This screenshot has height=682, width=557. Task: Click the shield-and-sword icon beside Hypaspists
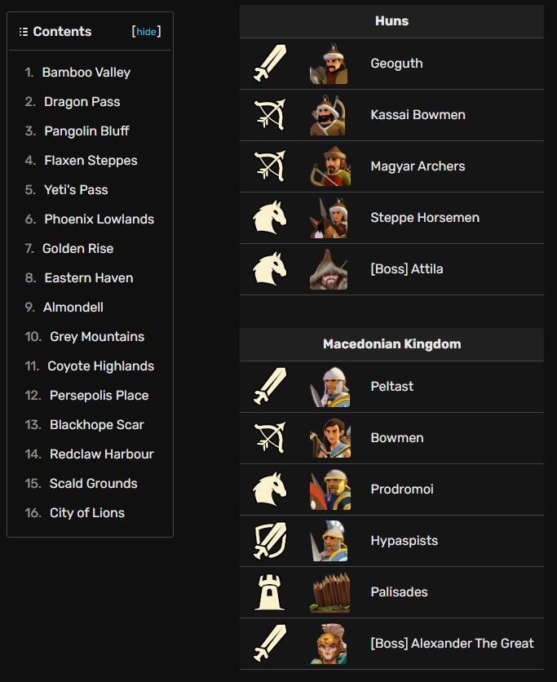coord(270,541)
